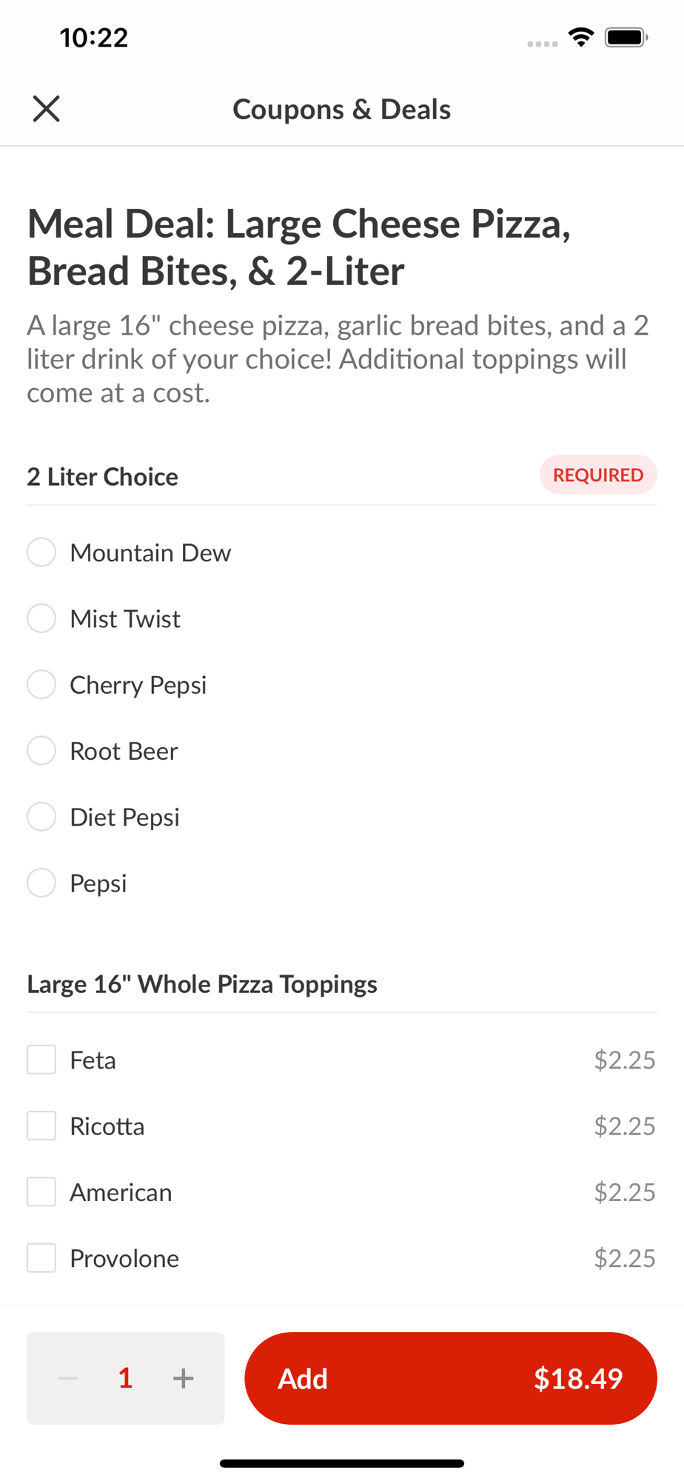Tap the Large 16" Whole Pizza Toppings header

pyautogui.click(x=202, y=984)
